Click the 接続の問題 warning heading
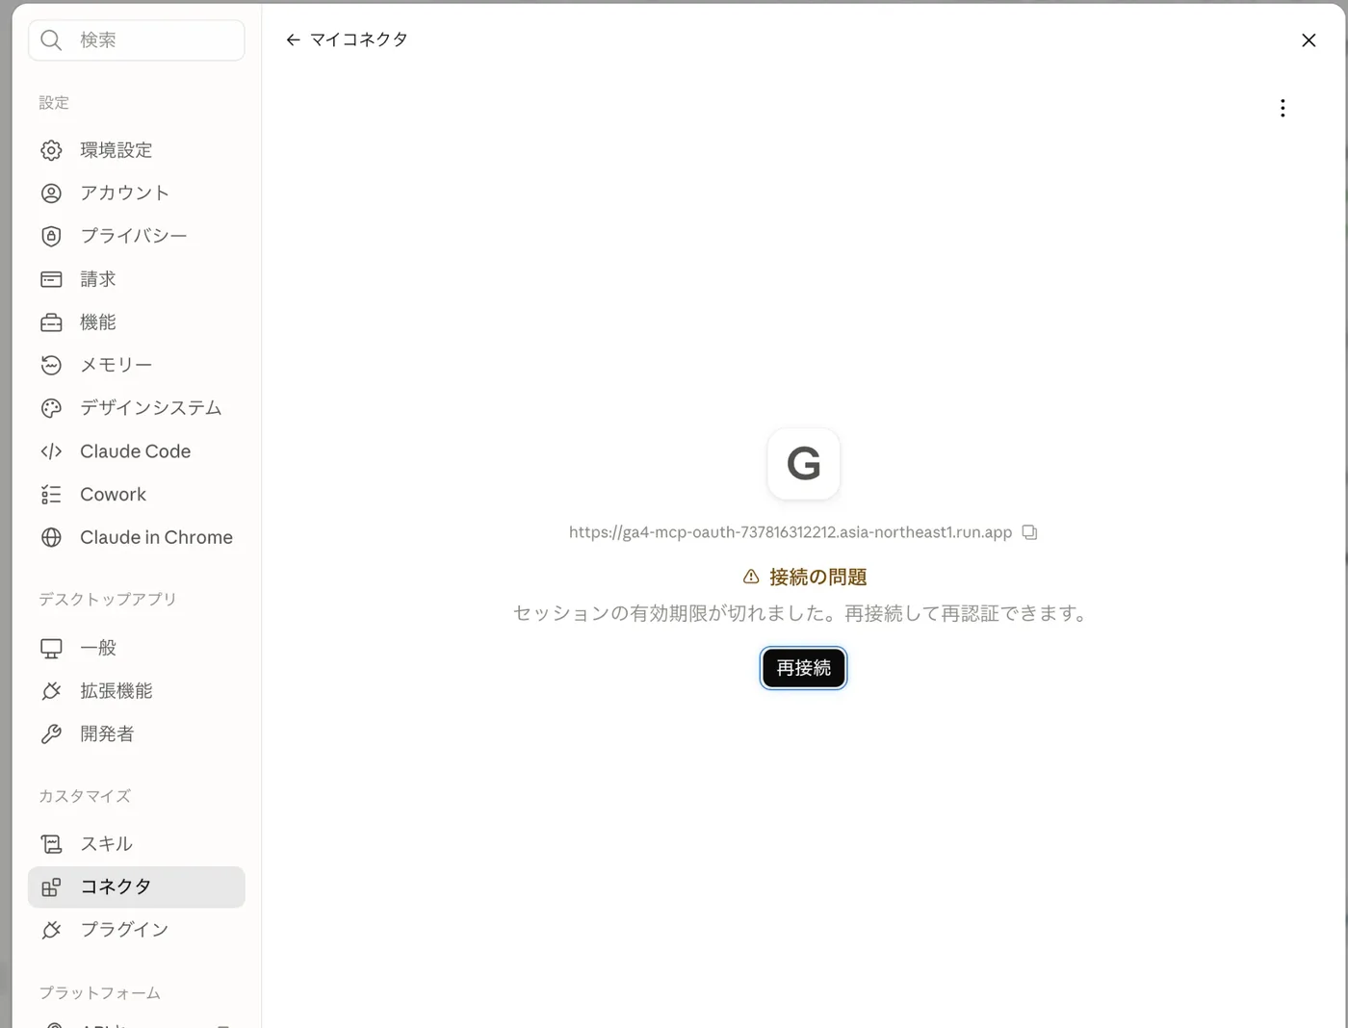1348x1028 pixels. (806, 578)
